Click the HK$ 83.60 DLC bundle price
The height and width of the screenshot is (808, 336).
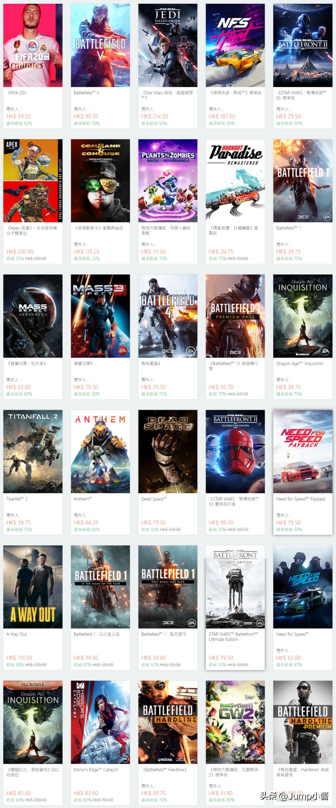pyautogui.click(x=18, y=793)
